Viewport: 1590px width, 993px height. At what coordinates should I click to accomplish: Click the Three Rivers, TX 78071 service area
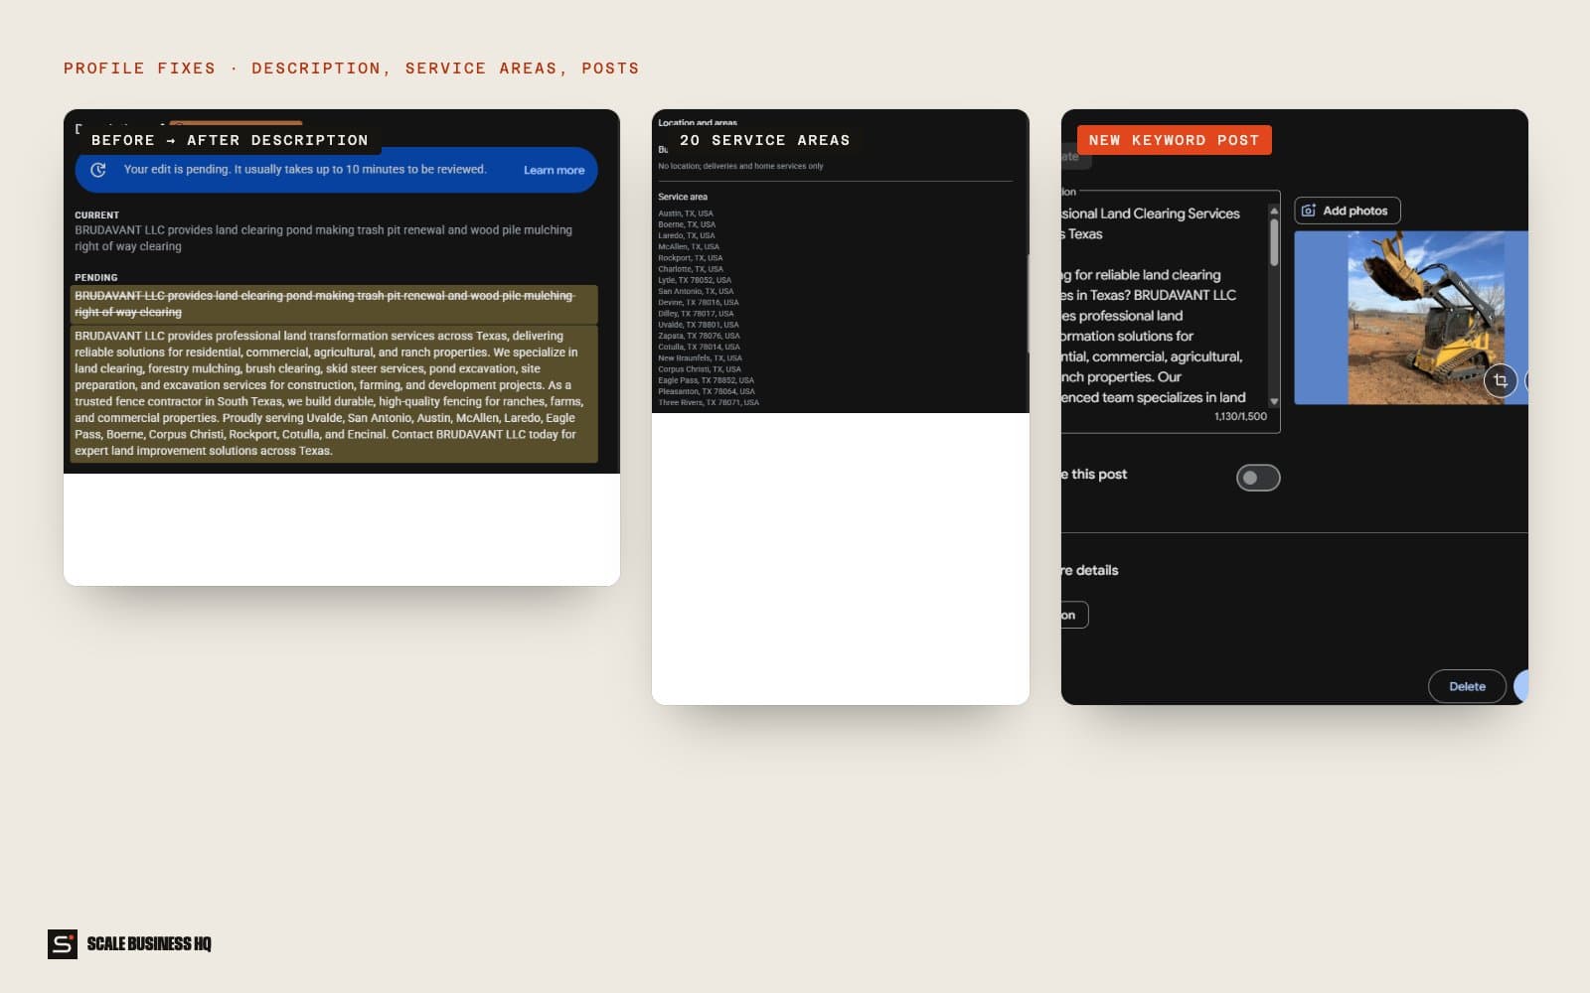tap(709, 402)
